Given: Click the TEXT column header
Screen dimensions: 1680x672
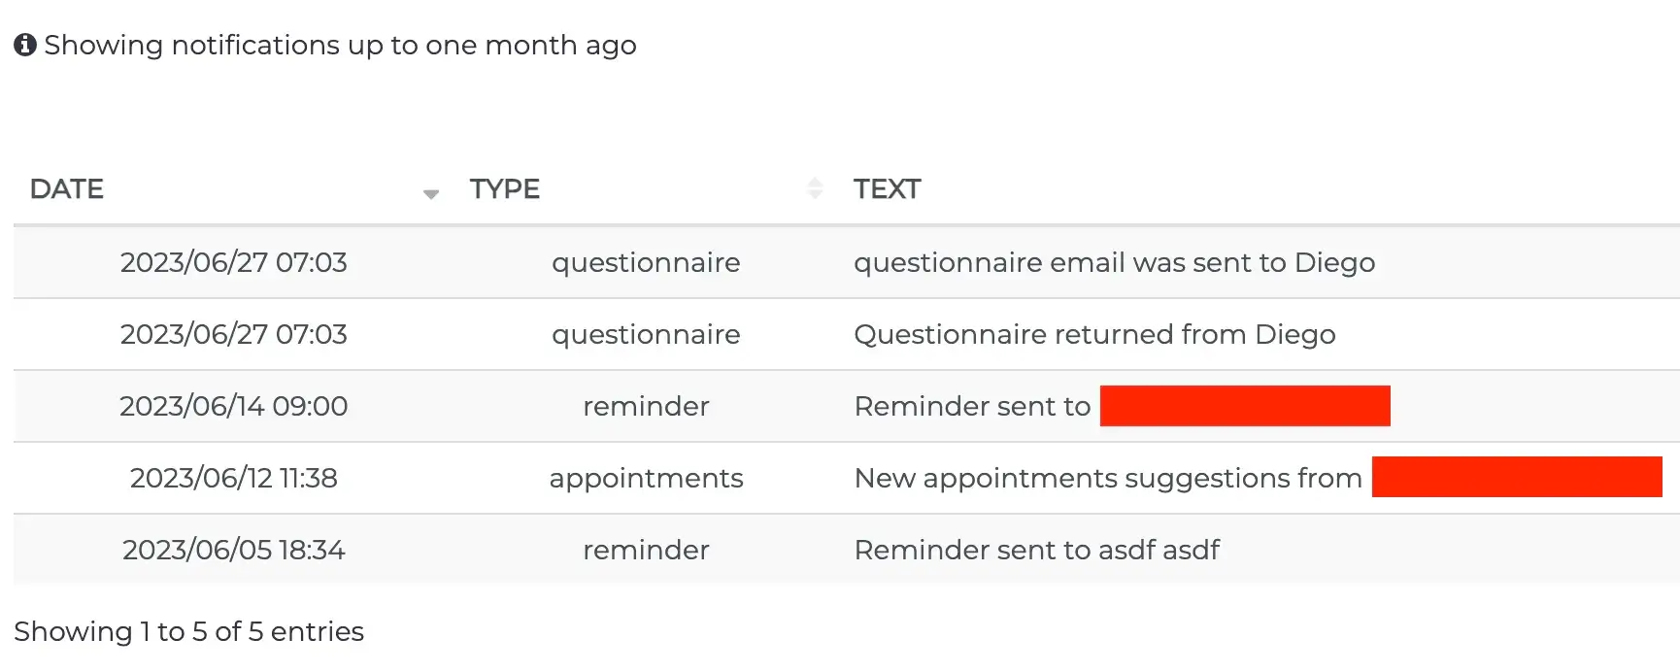Looking at the screenshot, I should [887, 188].
